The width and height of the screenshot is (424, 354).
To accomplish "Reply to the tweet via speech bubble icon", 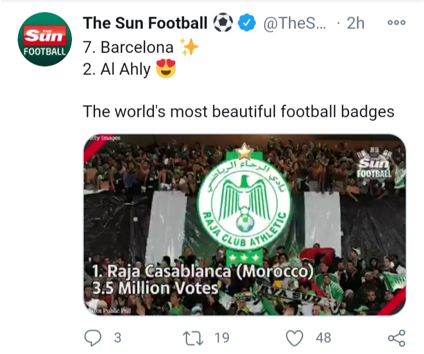I will [x=94, y=337].
